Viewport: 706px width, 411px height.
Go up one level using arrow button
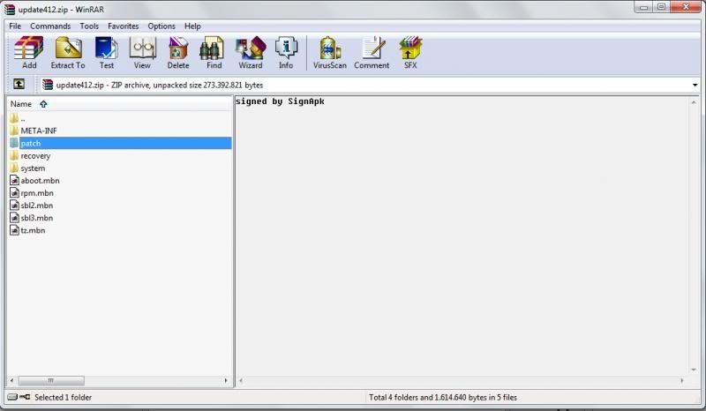(19, 84)
